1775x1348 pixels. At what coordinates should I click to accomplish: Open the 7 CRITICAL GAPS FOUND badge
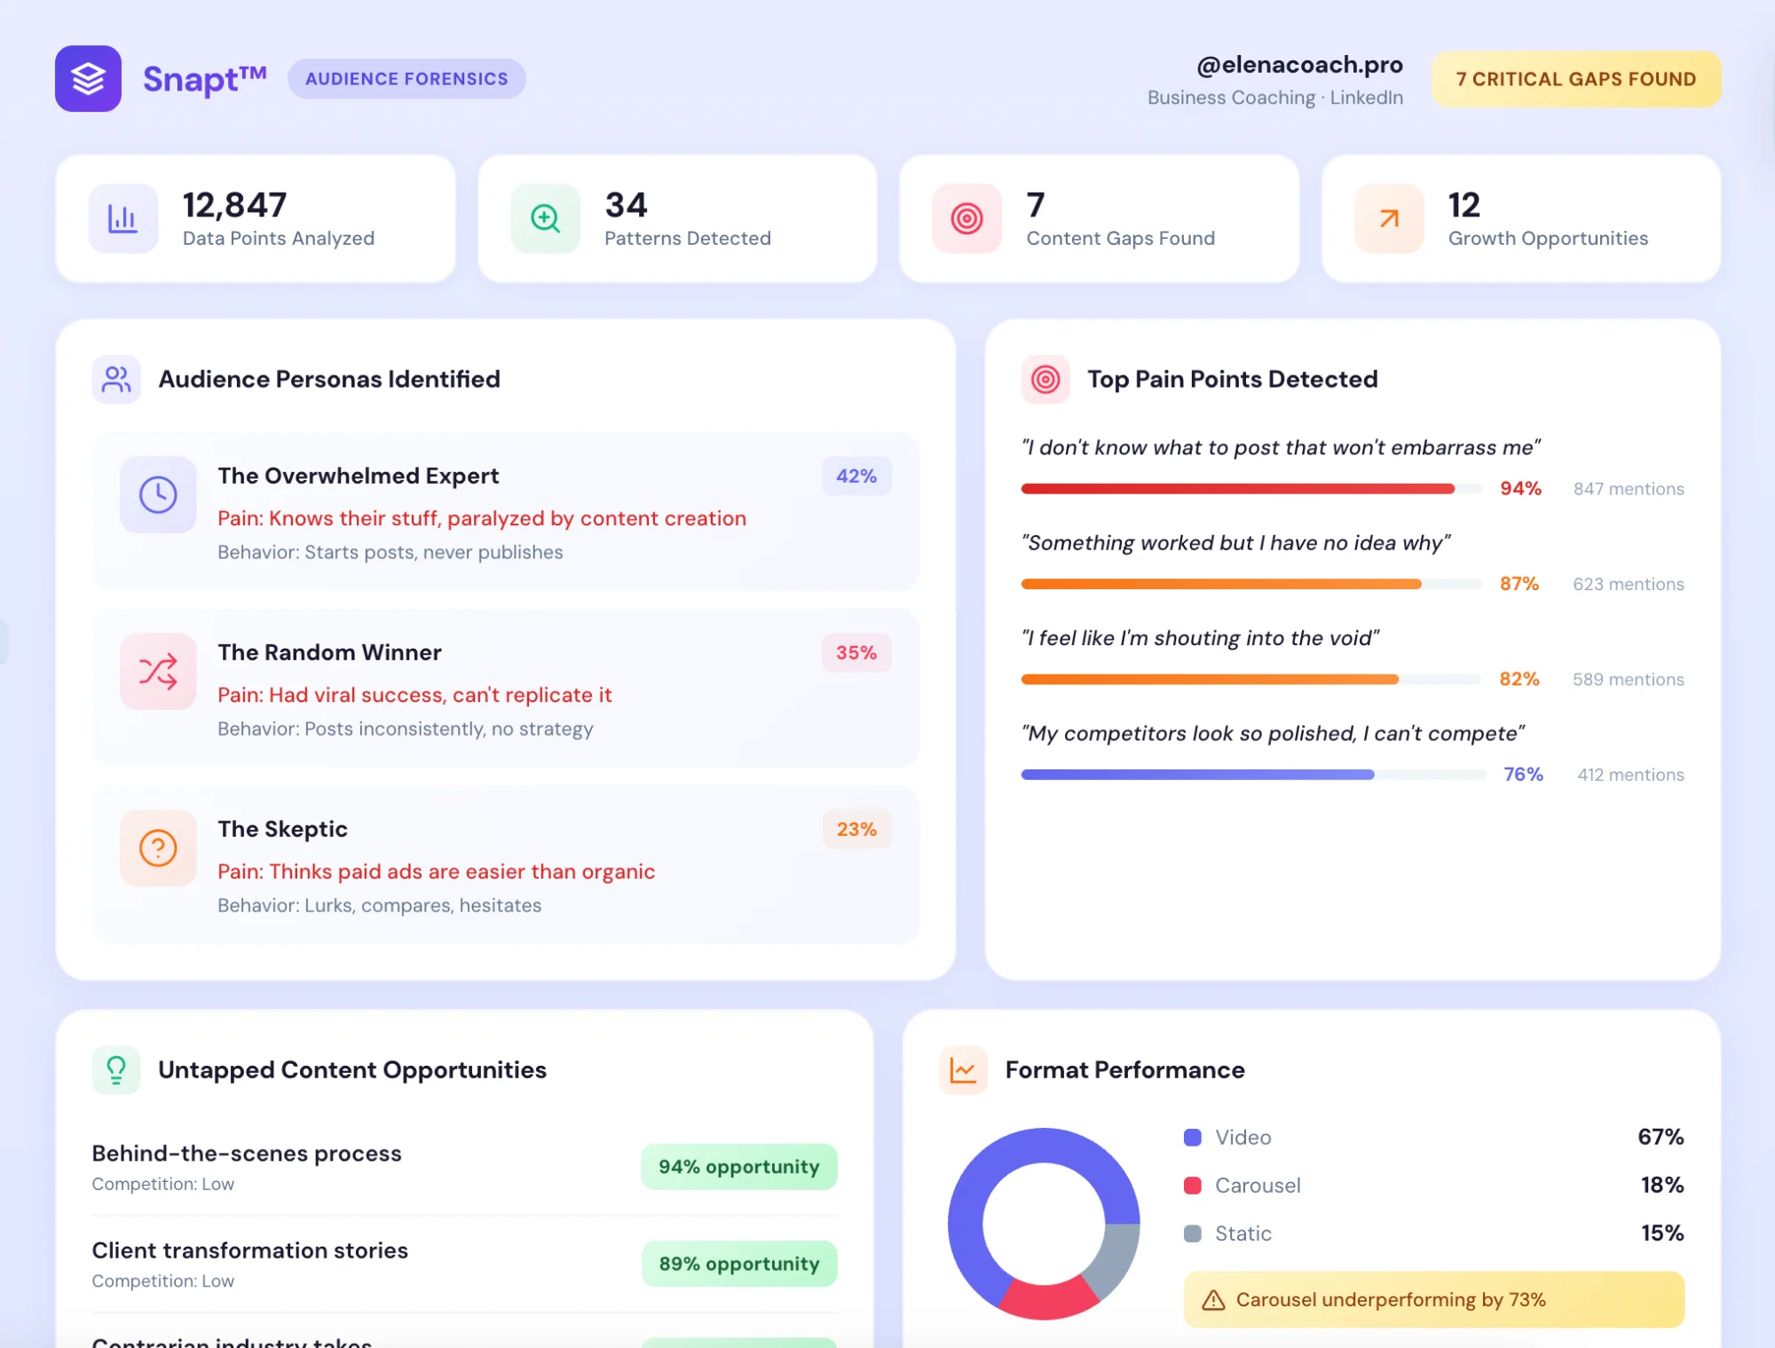1575,78
